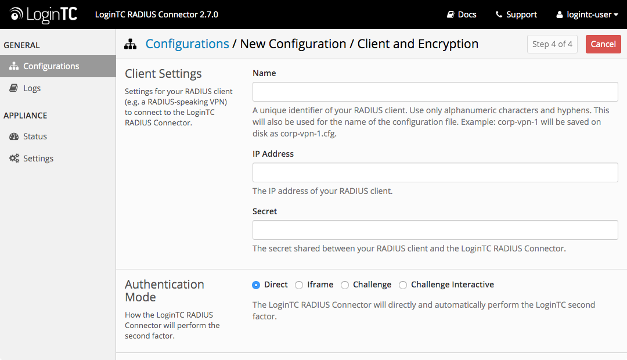Click the Configurations sitemap icon in sidebar
Image resolution: width=627 pixels, height=360 pixels.
(14, 66)
